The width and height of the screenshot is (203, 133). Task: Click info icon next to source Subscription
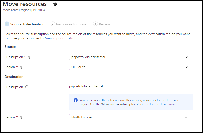pos(29,57)
